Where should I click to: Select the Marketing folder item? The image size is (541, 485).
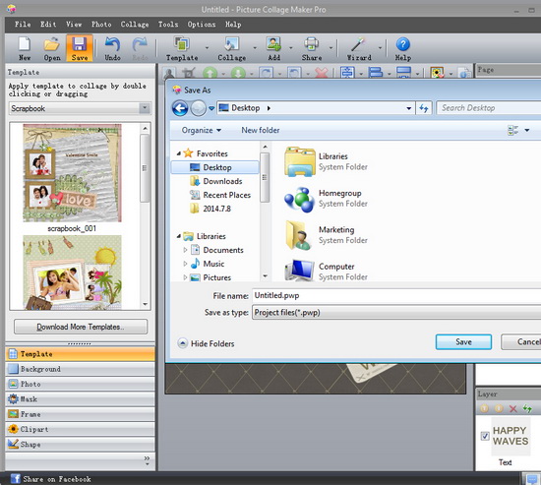click(x=326, y=235)
